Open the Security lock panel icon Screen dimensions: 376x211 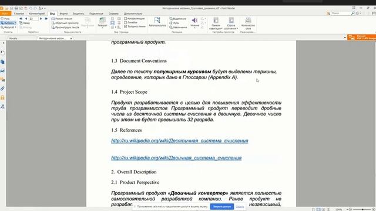tap(2, 97)
